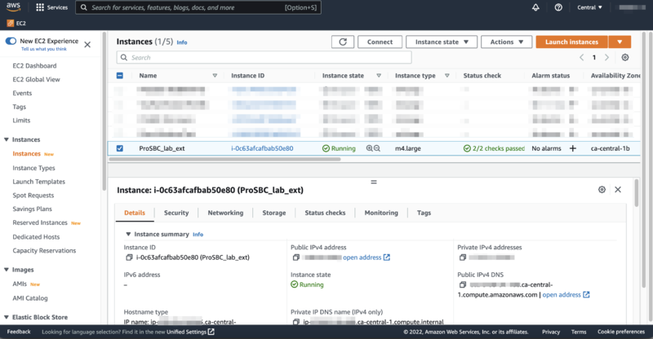Open the Actions dropdown

506,42
